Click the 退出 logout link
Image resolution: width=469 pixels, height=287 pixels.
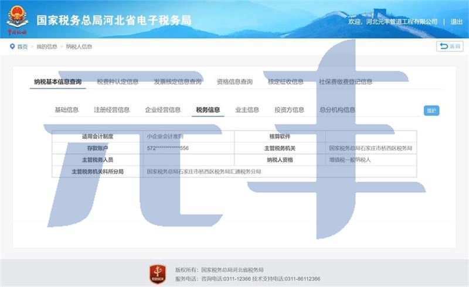[456, 22]
